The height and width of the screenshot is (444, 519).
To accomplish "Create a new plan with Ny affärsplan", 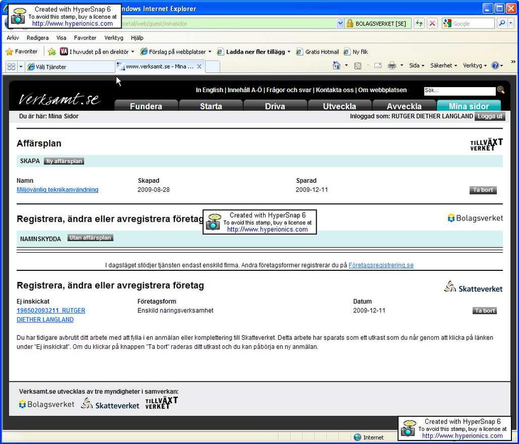I will pyautogui.click(x=64, y=161).
